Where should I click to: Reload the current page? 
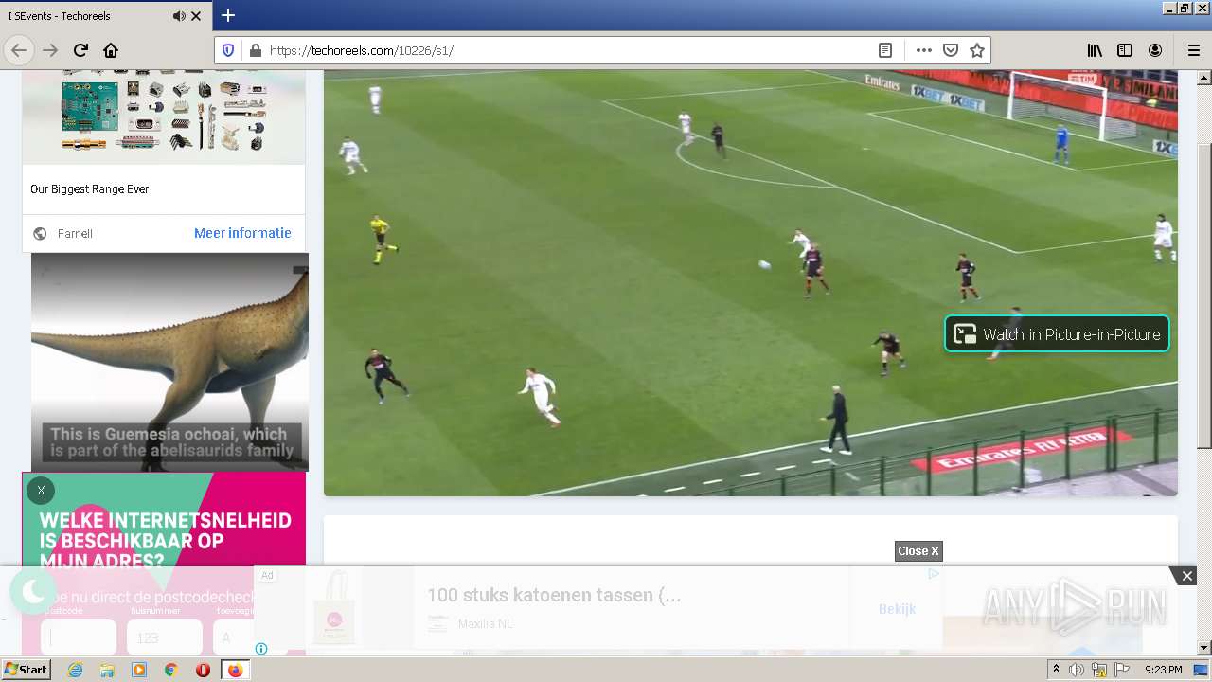coord(80,50)
